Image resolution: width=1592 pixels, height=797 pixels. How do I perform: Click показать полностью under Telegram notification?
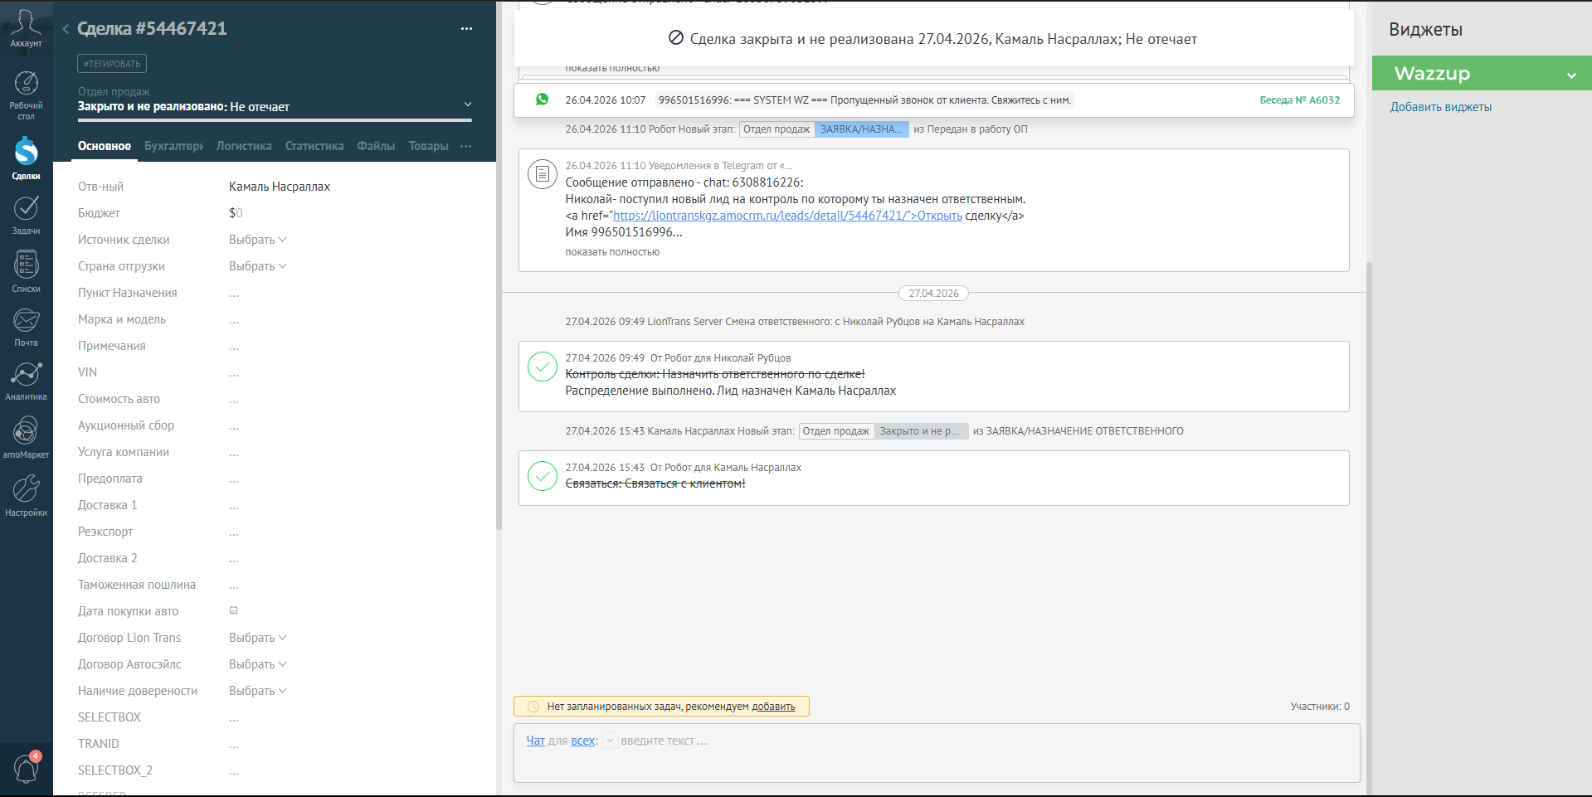tap(612, 252)
